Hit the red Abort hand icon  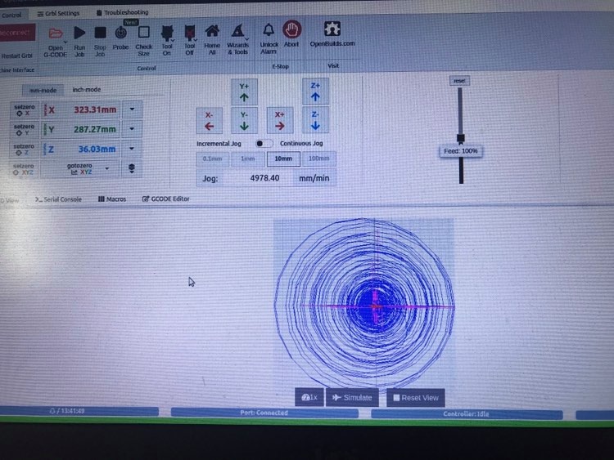pyautogui.click(x=291, y=30)
